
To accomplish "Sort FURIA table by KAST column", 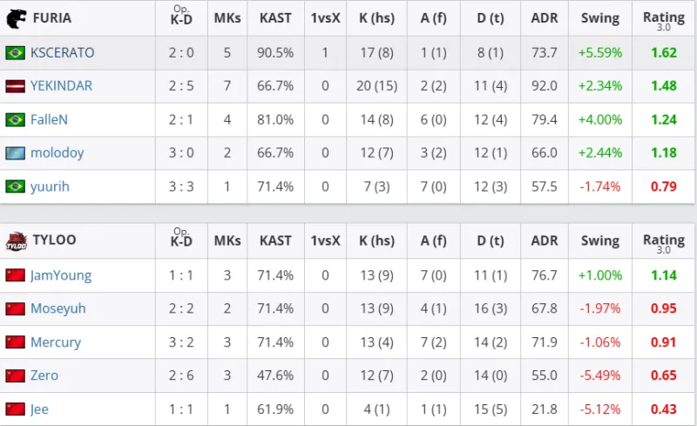I will (x=275, y=18).
